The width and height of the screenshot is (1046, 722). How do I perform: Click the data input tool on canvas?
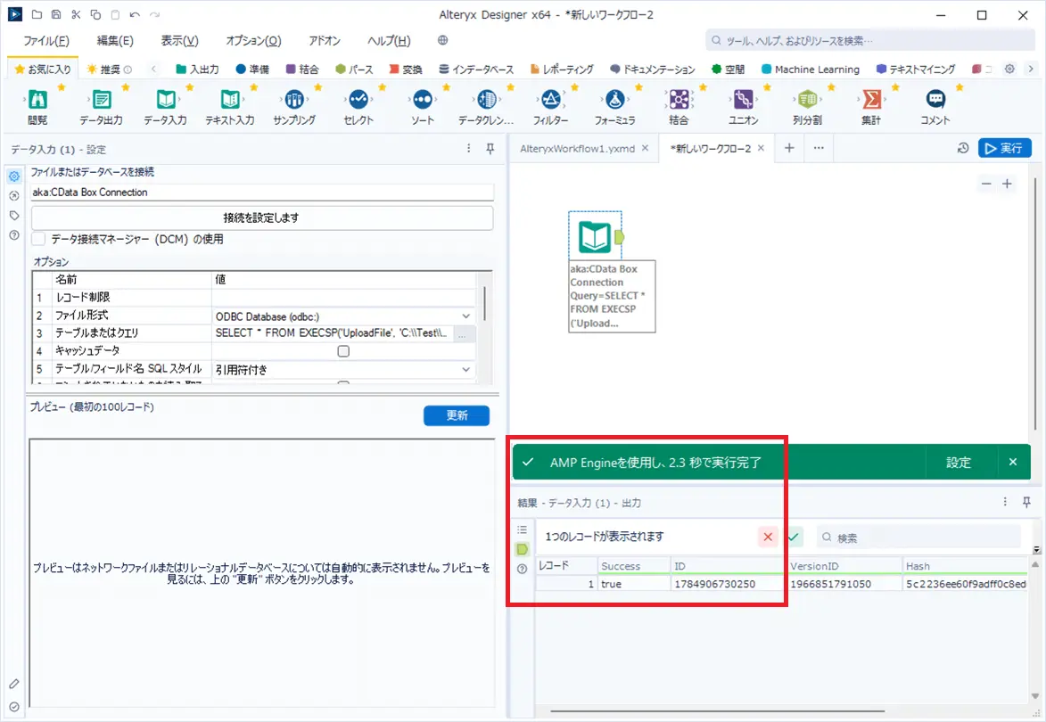pos(595,237)
